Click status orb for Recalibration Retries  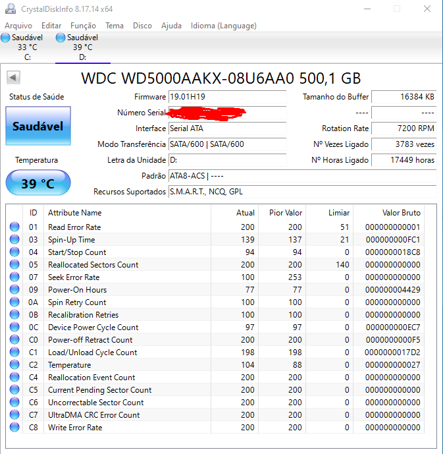14,314
